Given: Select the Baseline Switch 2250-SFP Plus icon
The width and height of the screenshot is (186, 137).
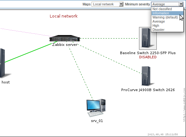Looking at the screenshot, I should pos(148,38).
